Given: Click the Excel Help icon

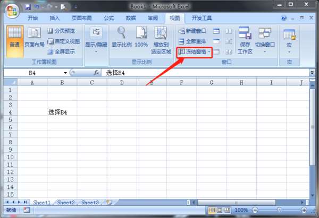Looking at the screenshot, I should click(x=283, y=18).
